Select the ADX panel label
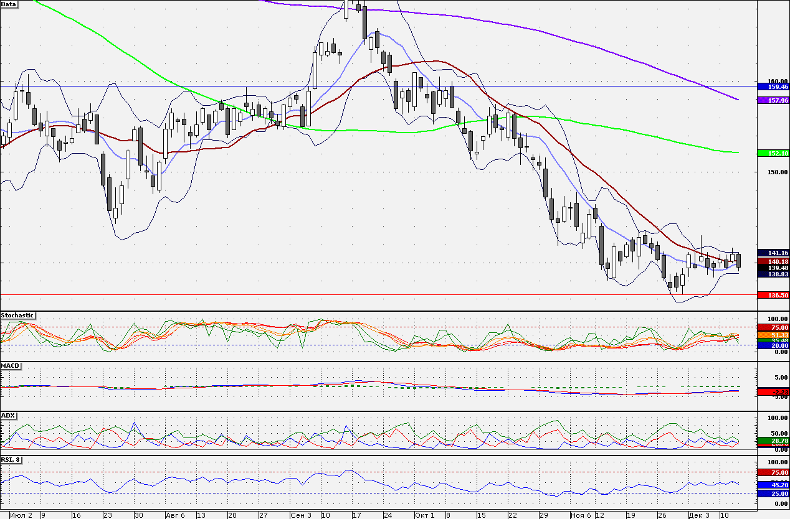Screen dimensions: 790x519 click(8, 414)
